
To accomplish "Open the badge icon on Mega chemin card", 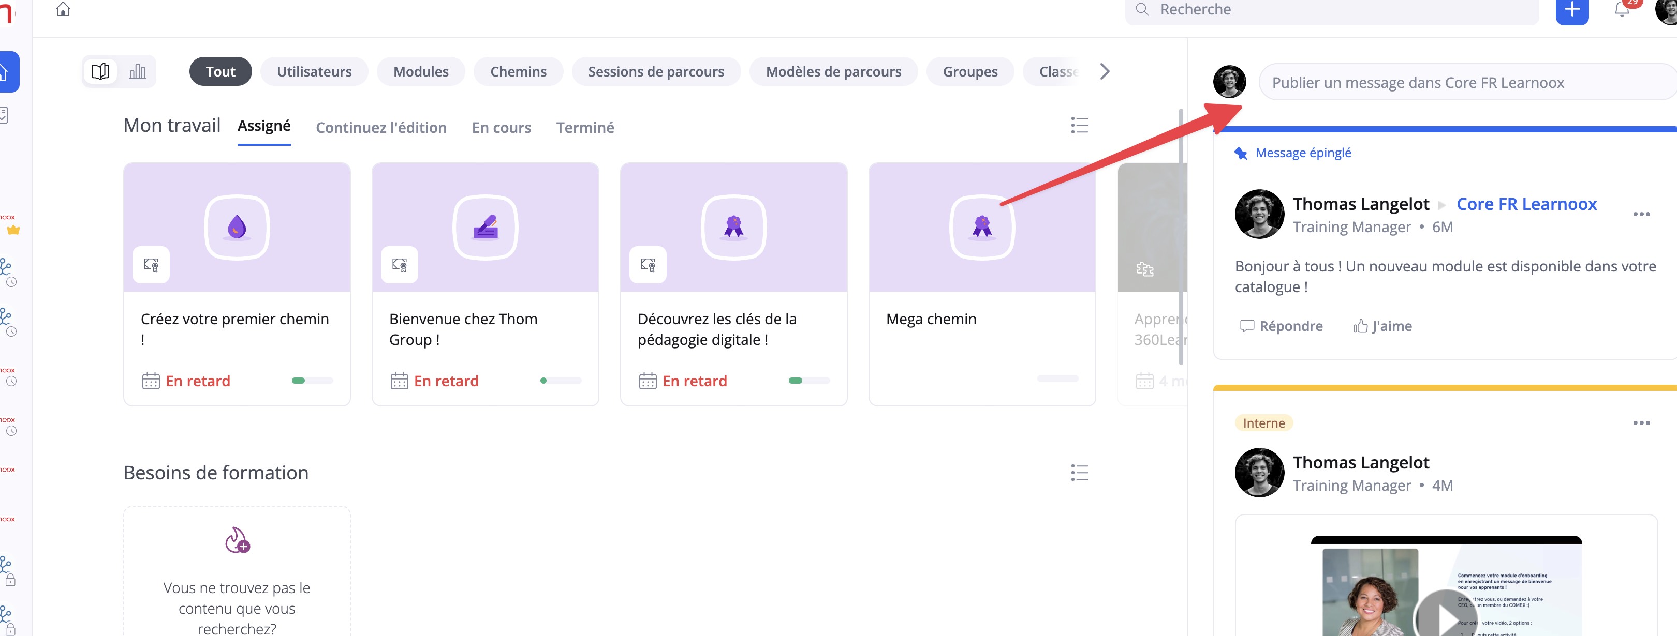I will 982,228.
